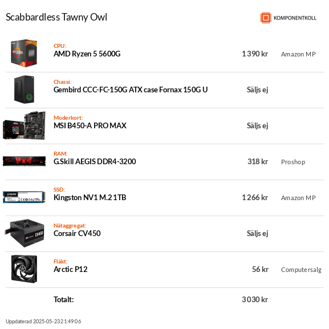Image resolution: width=329 pixels, height=329 pixels.
Task: Click the Corsair CV450 power supply image
Action: click(25, 233)
